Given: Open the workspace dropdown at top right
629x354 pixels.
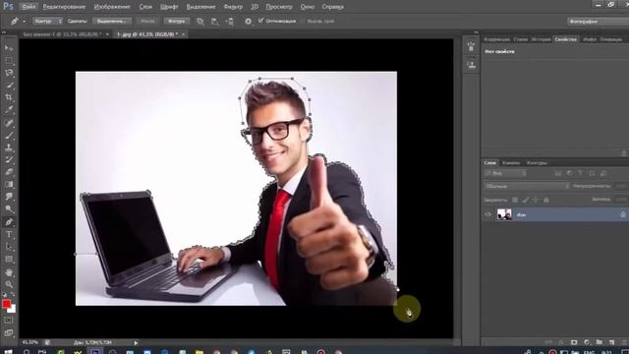Looking at the screenshot, I should point(598,22).
